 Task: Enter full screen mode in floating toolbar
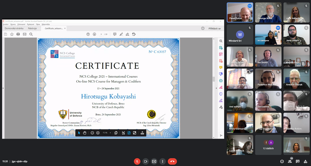tap(135, 133)
